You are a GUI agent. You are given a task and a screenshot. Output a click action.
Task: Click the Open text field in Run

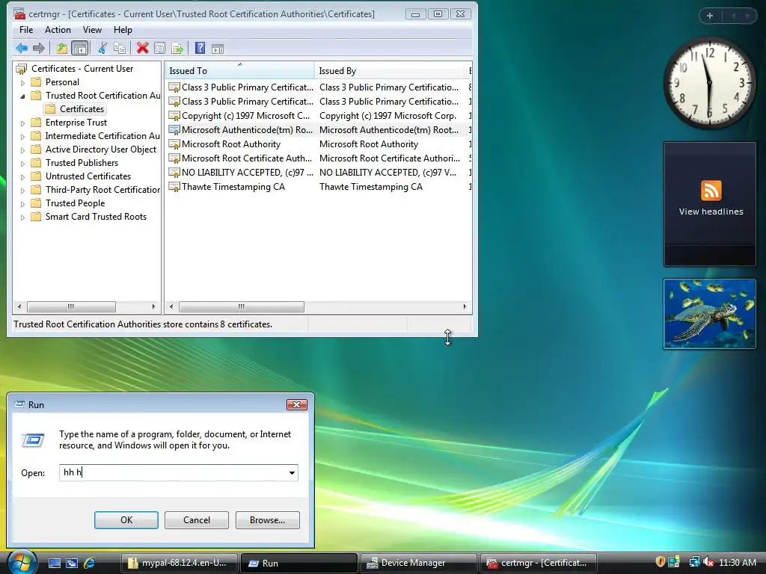(173, 472)
